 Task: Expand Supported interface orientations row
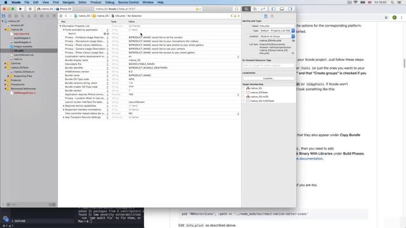tap(63, 110)
